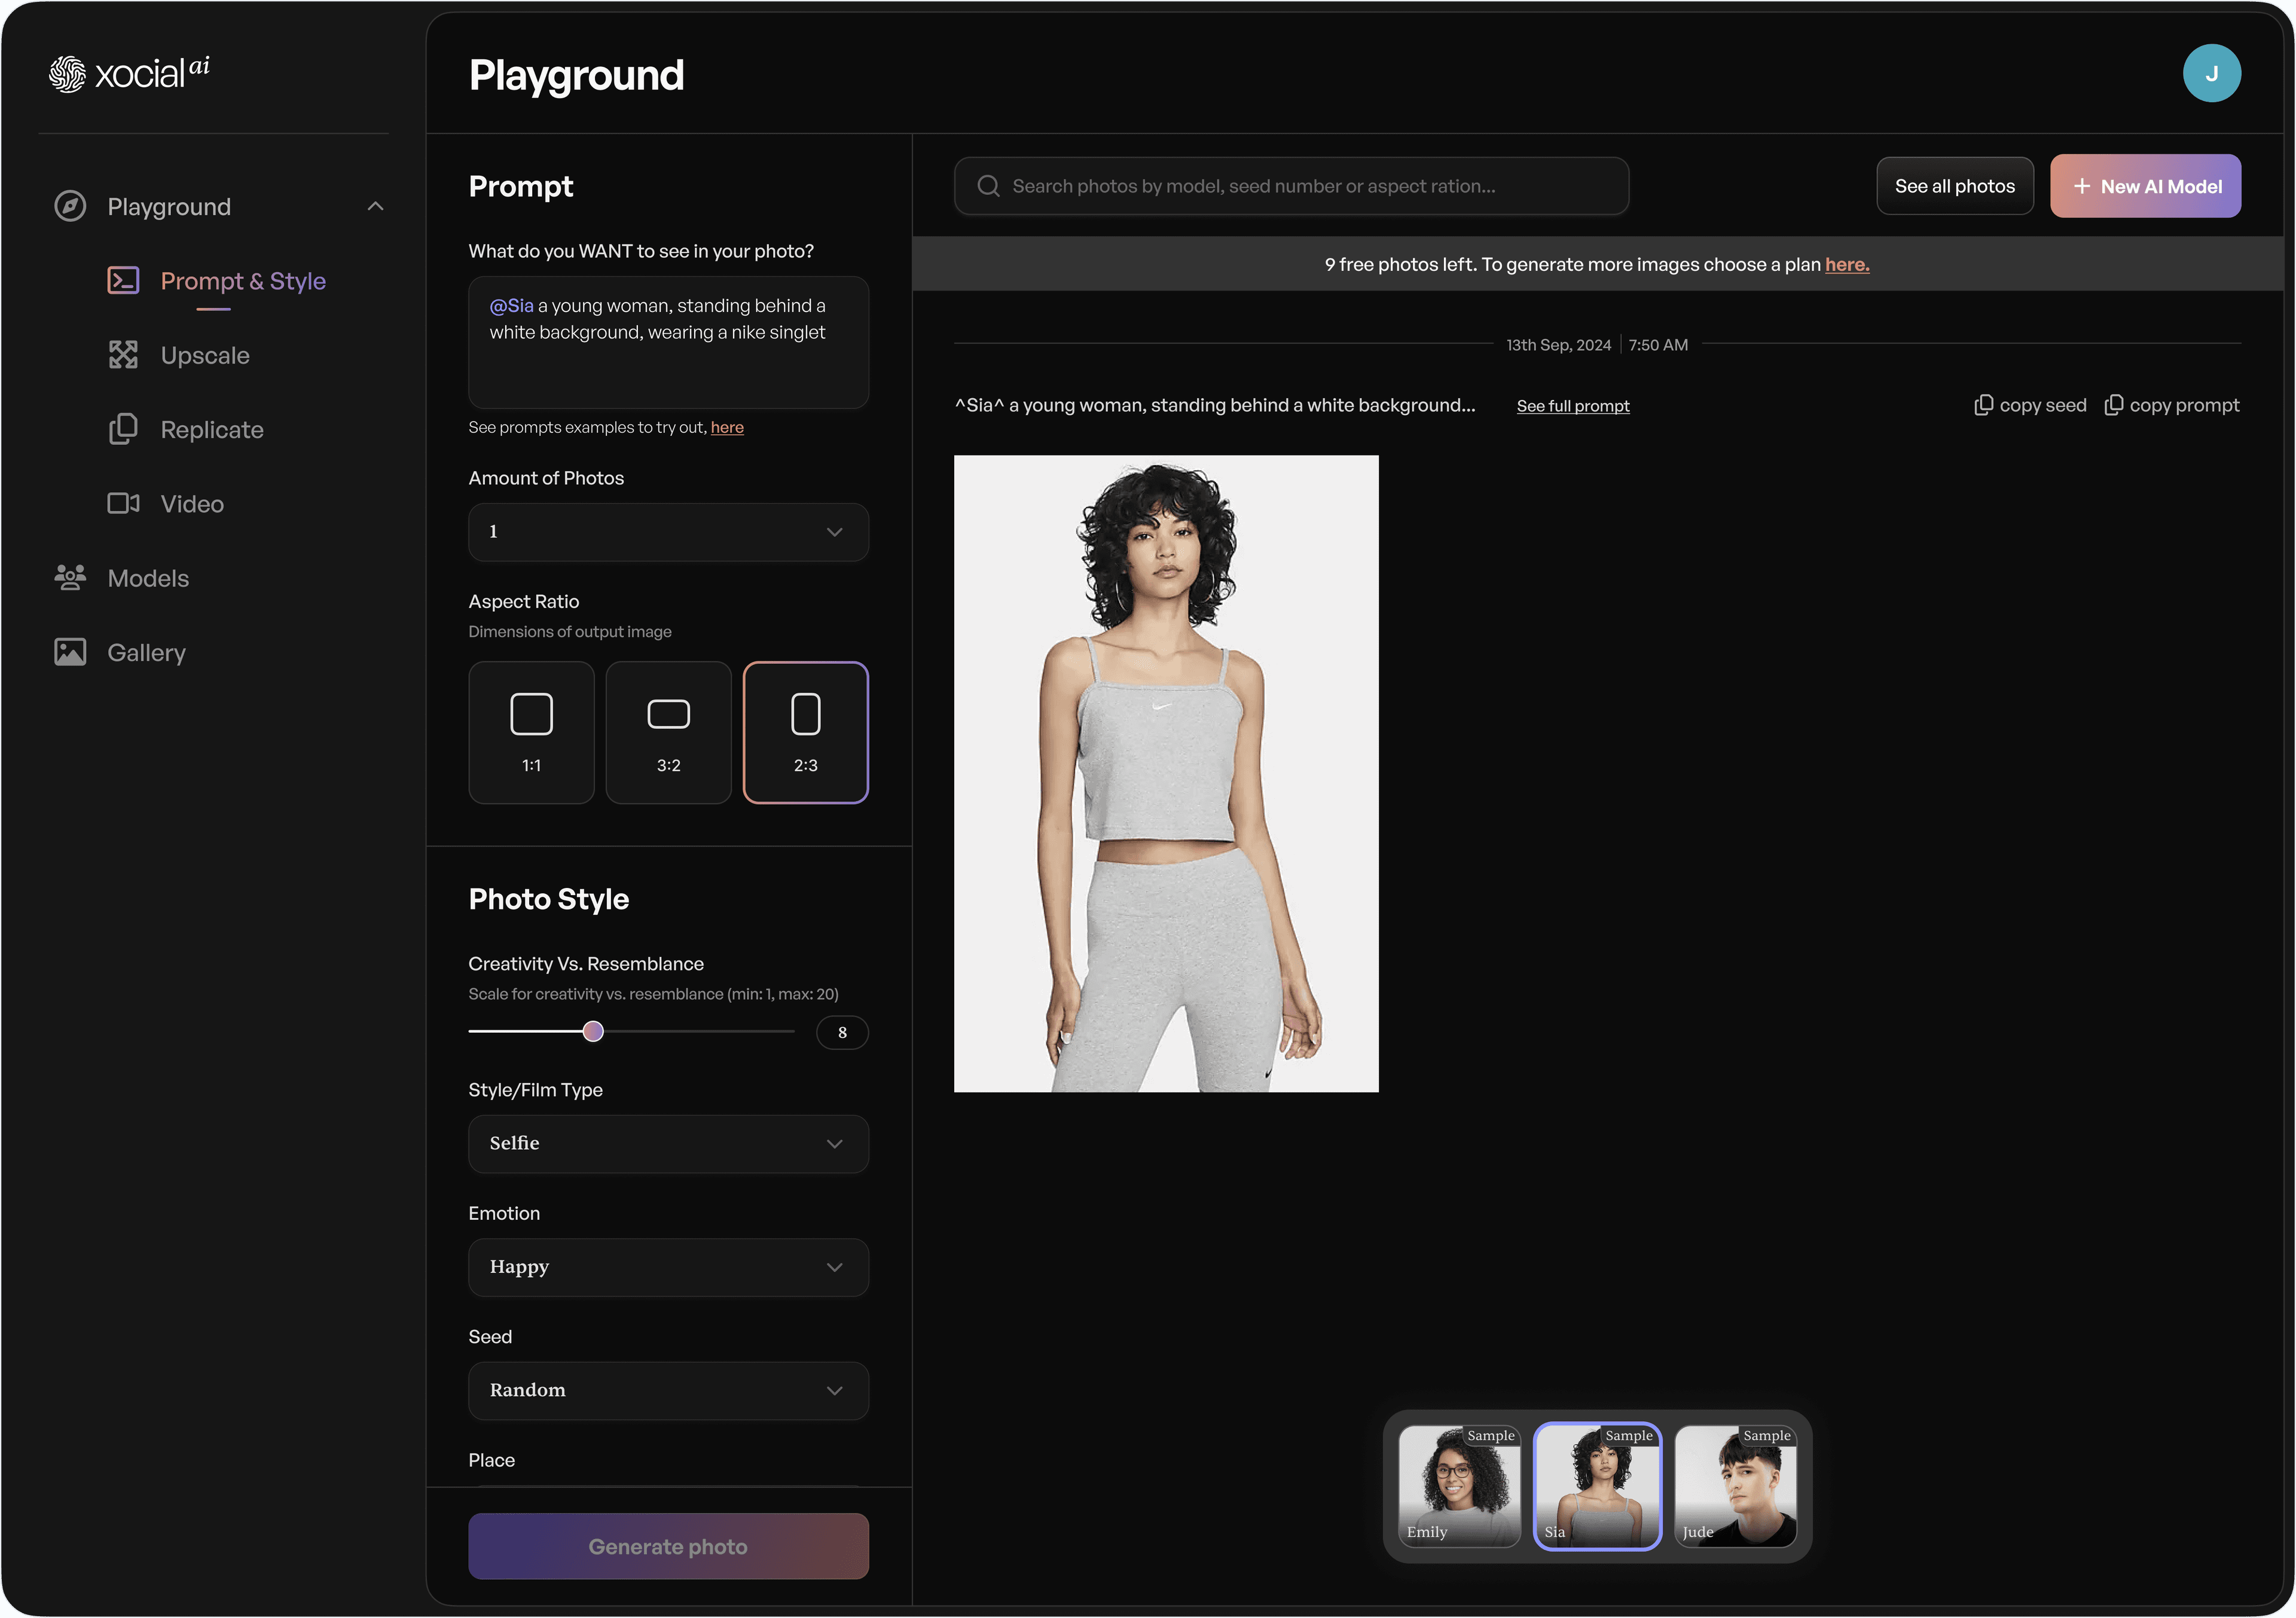2296x1618 pixels.
Task: Open See full prompt link
Action: point(1572,406)
